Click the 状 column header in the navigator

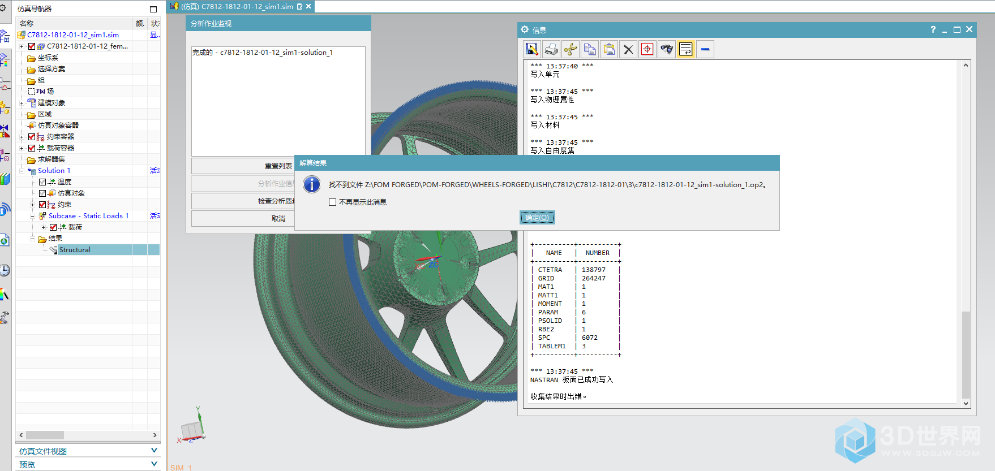(155, 23)
